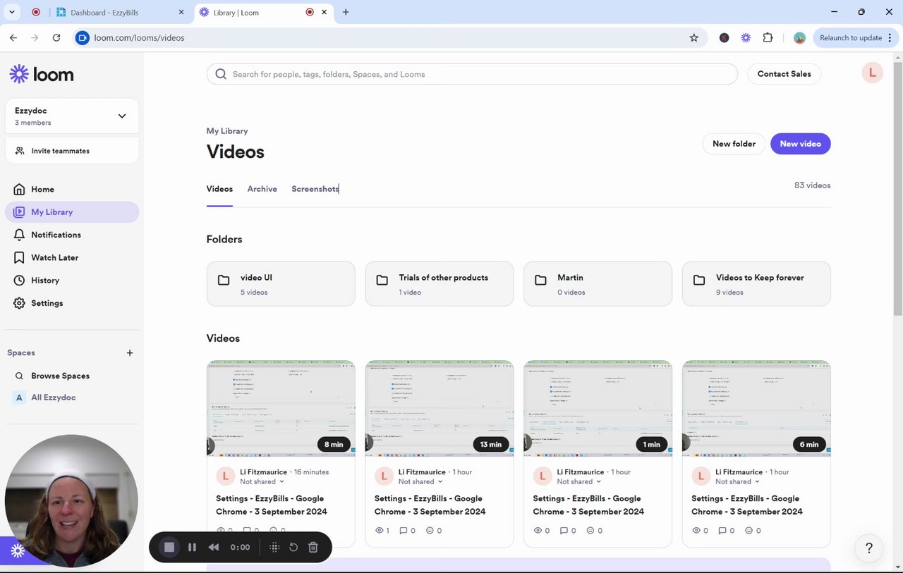The height and width of the screenshot is (573, 903).
Task: Reload the page
Action: coord(56,37)
